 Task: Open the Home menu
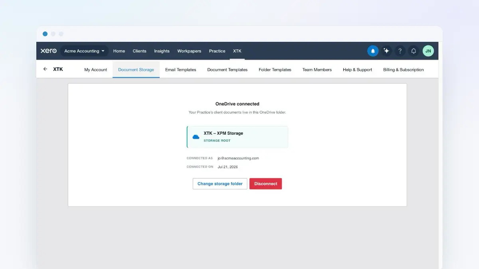119,51
